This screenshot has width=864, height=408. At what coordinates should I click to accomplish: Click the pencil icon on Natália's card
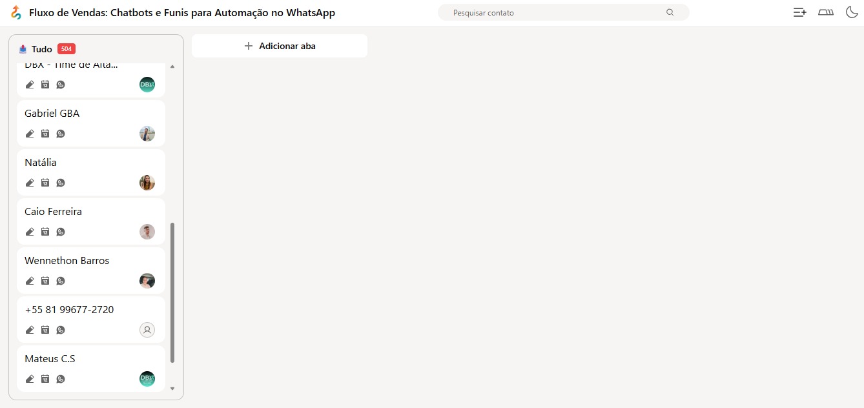30,183
